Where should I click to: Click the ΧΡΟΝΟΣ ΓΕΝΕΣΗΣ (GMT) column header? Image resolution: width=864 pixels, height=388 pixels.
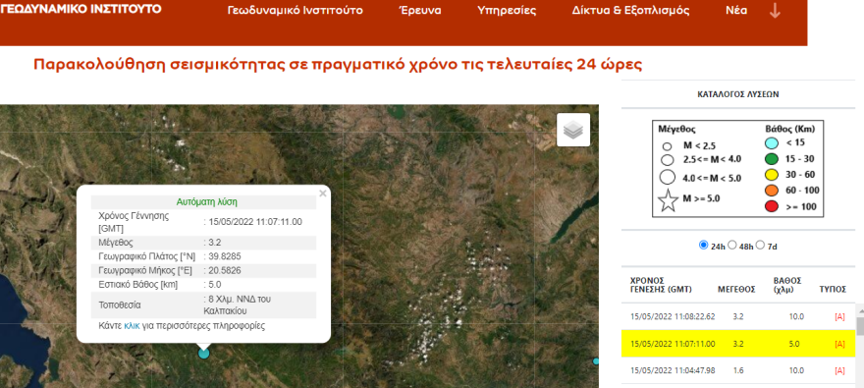pos(661,285)
